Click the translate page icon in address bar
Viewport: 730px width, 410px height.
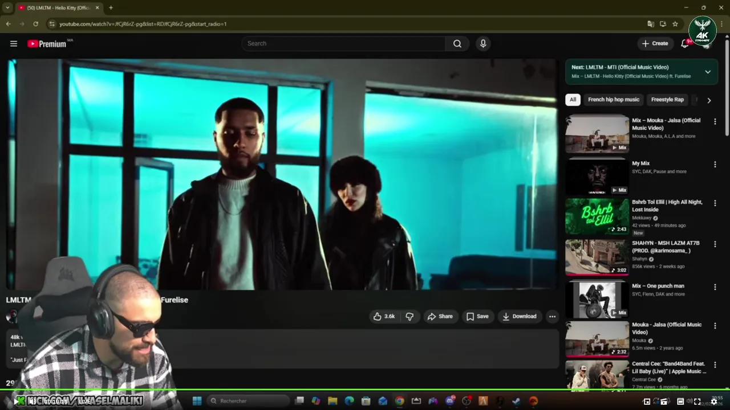point(651,24)
